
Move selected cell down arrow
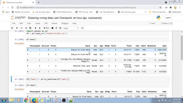point(40,28)
